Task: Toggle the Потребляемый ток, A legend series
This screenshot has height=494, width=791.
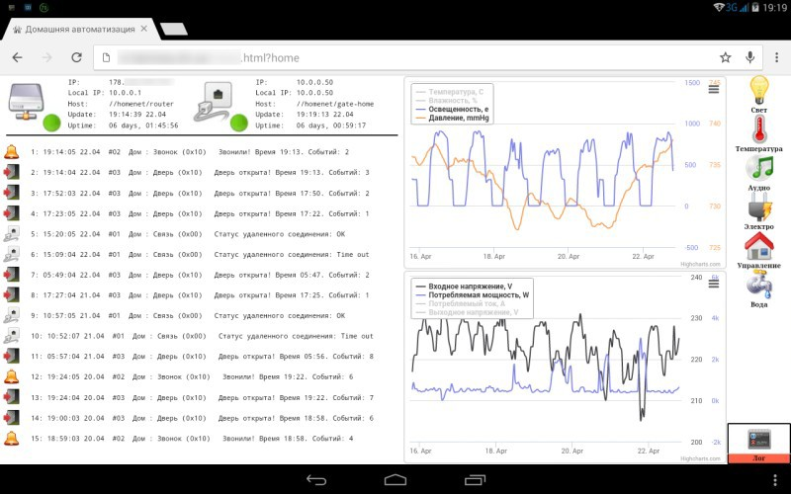Action: click(461, 303)
